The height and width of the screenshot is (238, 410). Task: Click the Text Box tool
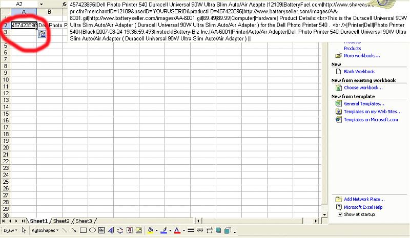[x=101, y=230]
